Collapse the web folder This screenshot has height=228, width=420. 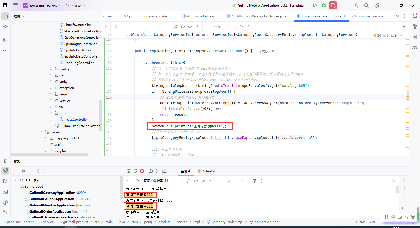coord(51,113)
